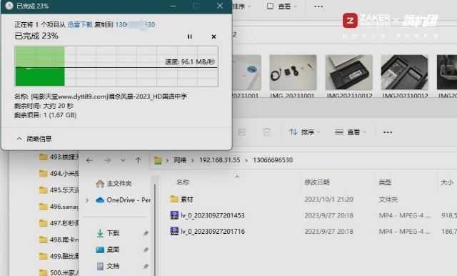Sort by 名称 column header
The width and height of the screenshot is (457, 276).
(183, 182)
